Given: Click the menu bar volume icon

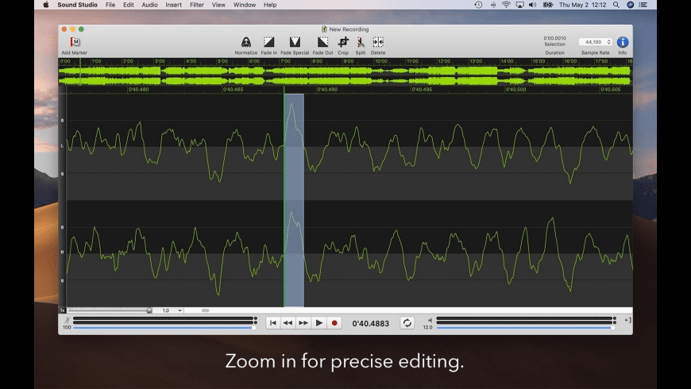Looking at the screenshot, I should (x=532, y=5).
